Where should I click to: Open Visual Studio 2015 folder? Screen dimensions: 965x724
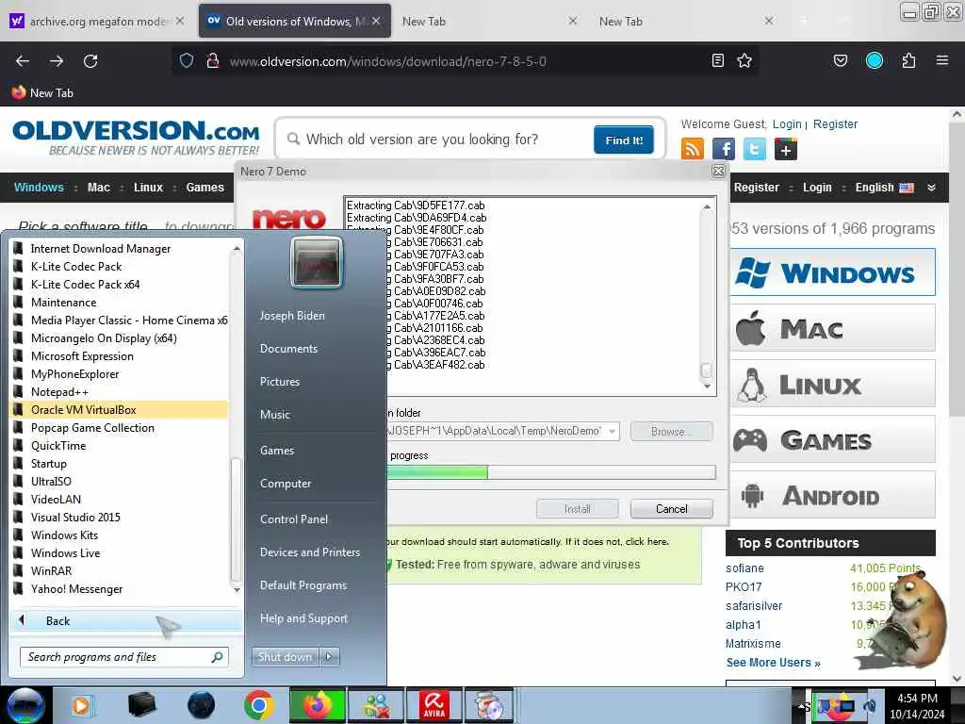click(120, 518)
